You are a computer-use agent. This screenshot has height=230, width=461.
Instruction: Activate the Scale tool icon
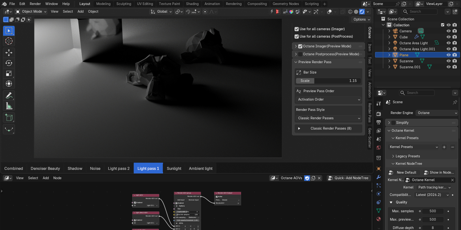[x=9, y=73]
